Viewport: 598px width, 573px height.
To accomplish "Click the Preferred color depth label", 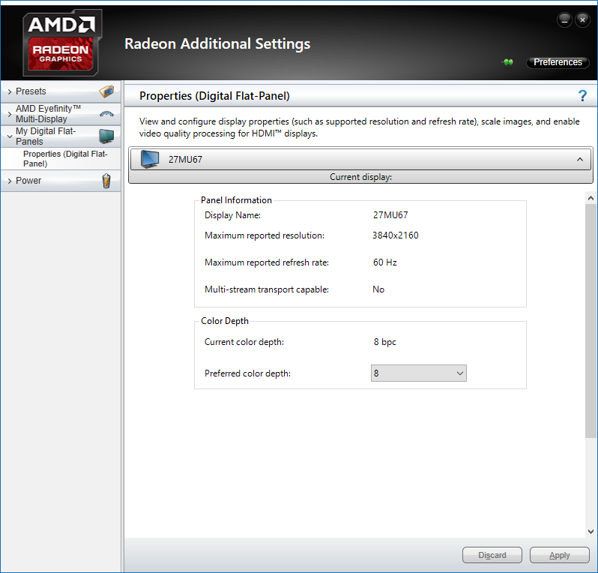I will 247,373.
